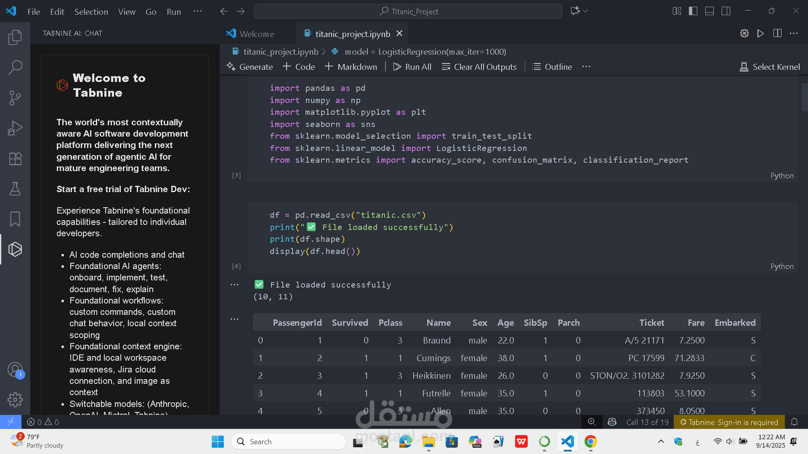Open the View menu
808x454 pixels.
(127, 12)
